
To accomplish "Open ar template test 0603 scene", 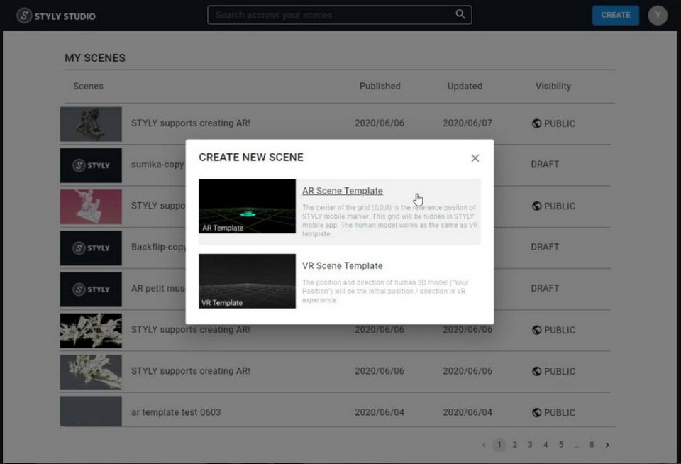I will click(x=176, y=412).
